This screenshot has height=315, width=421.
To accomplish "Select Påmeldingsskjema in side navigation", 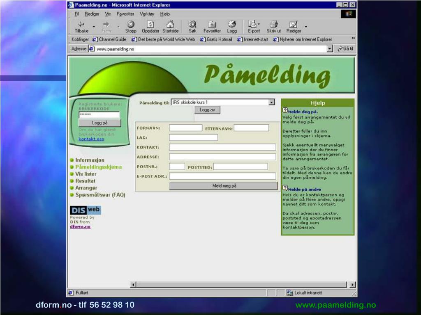I will click(98, 167).
